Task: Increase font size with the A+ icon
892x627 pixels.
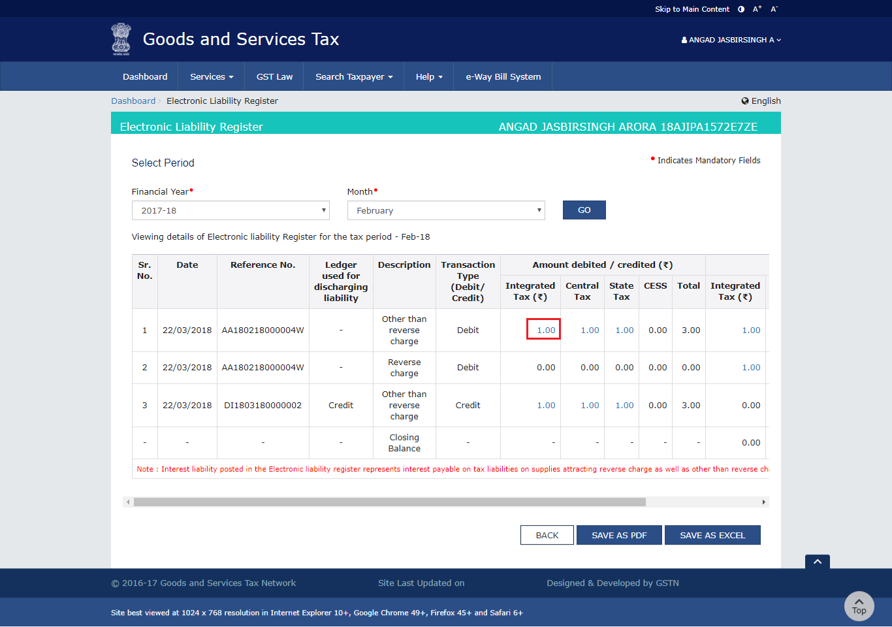Action: [756, 8]
